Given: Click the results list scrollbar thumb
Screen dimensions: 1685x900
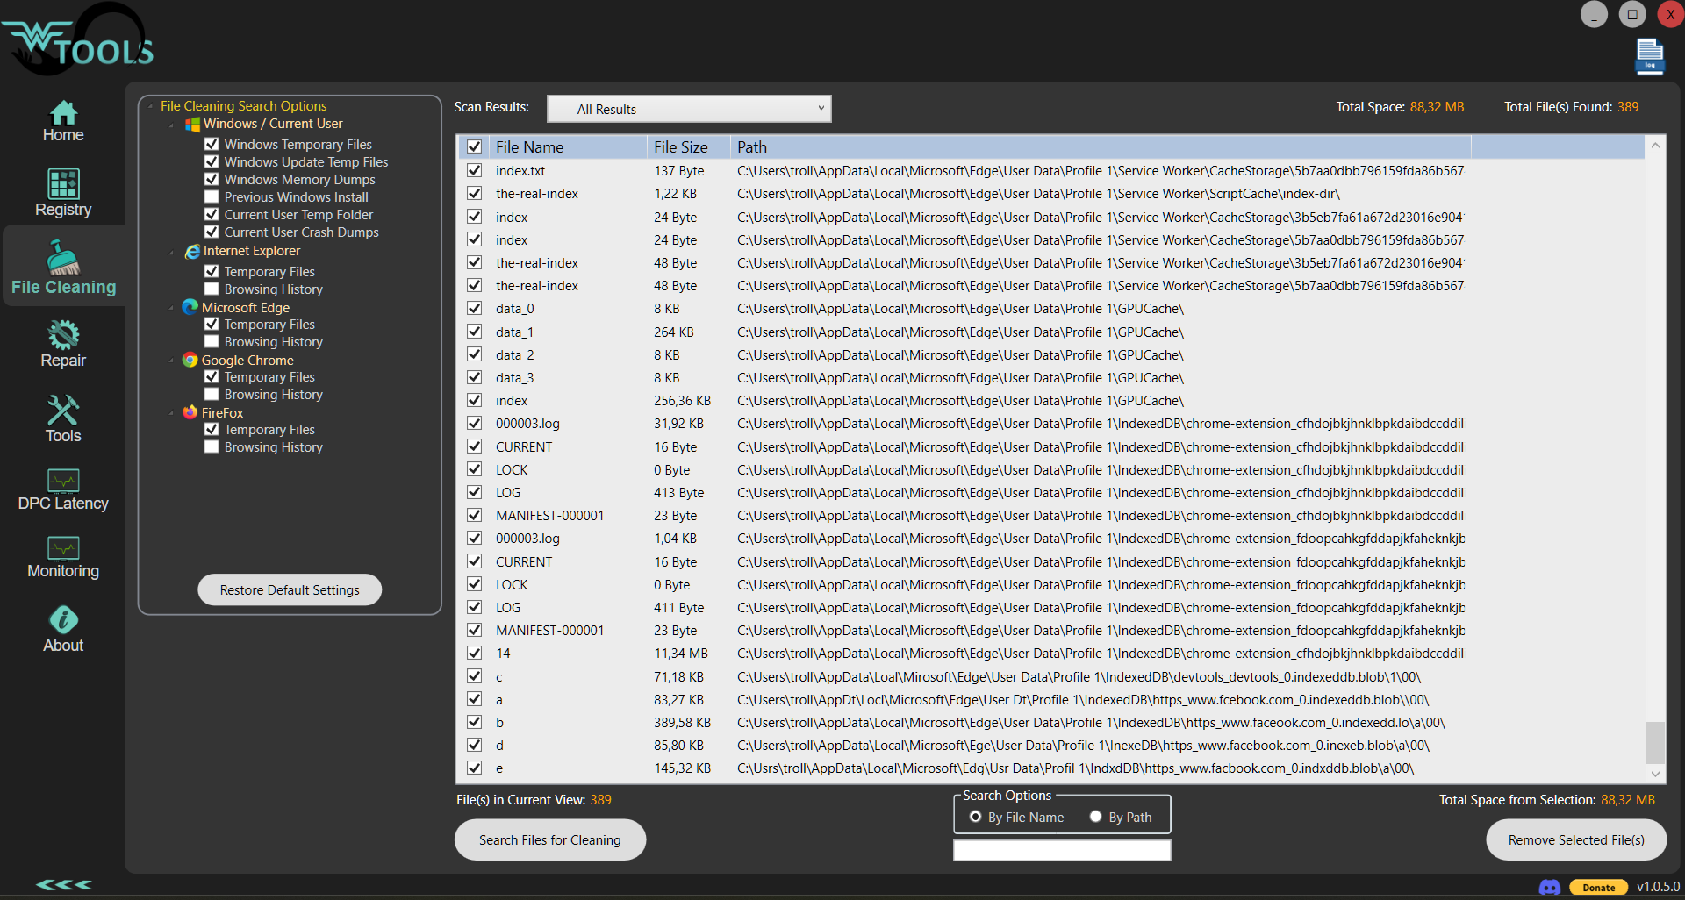Looking at the screenshot, I should 1655,742.
